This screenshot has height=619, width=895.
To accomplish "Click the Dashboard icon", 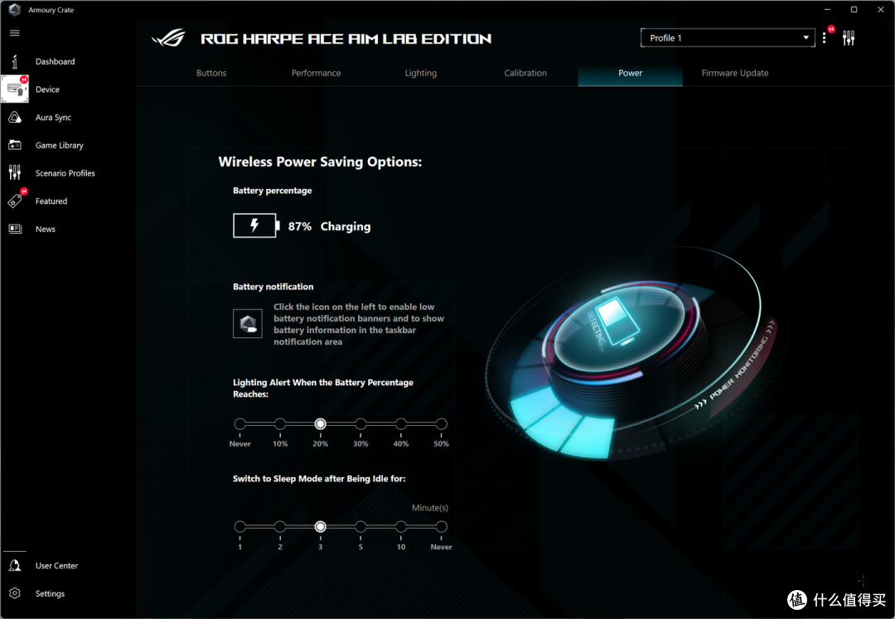I will click(15, 61).
